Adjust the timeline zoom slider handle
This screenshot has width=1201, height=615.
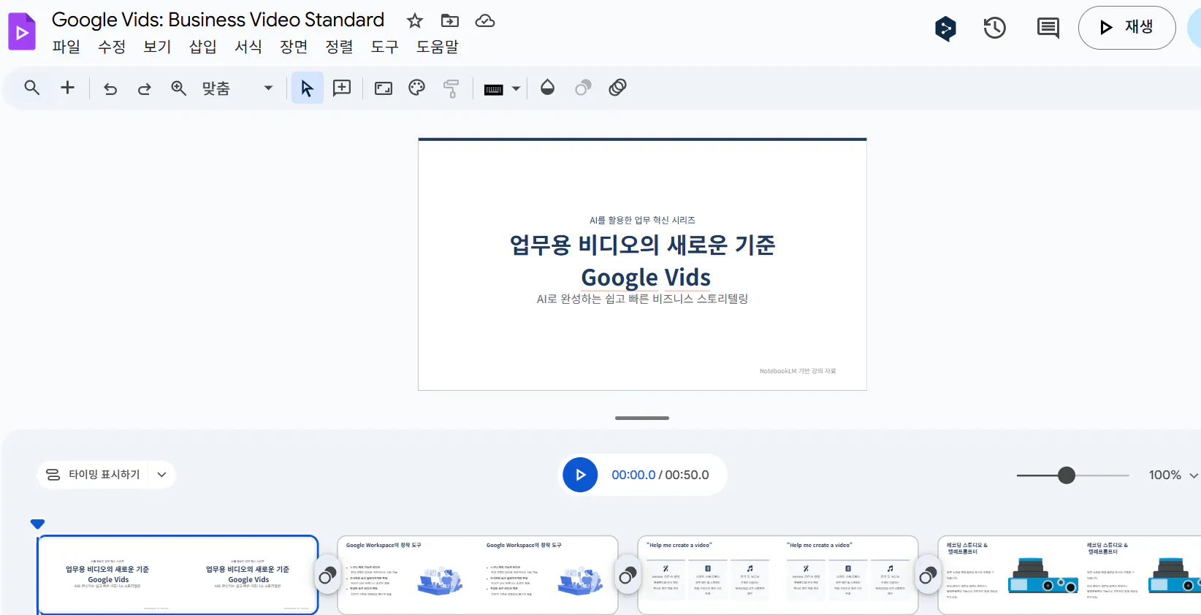tap(1067, 475)
